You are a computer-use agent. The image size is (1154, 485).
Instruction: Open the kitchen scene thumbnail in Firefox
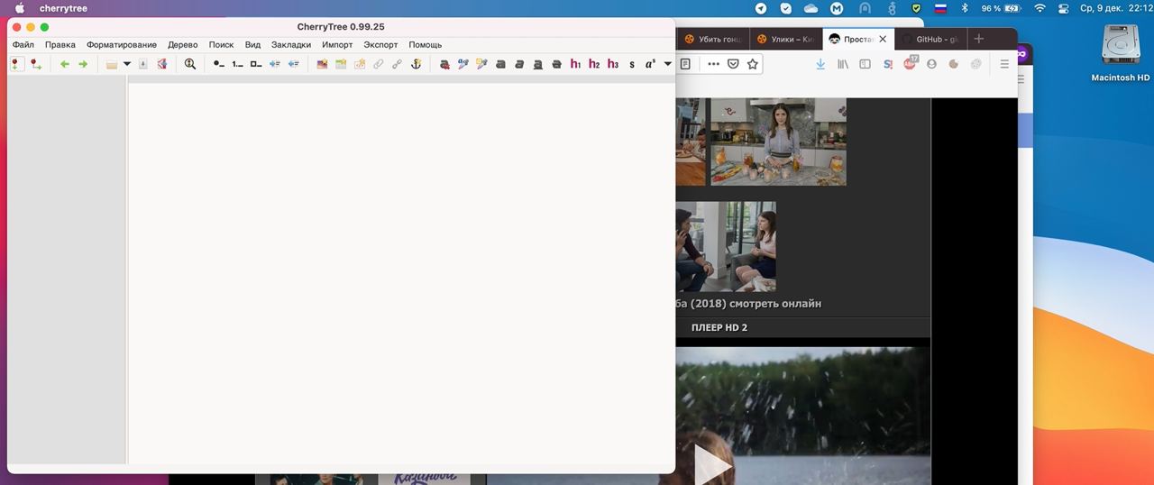tap(778, 142)
